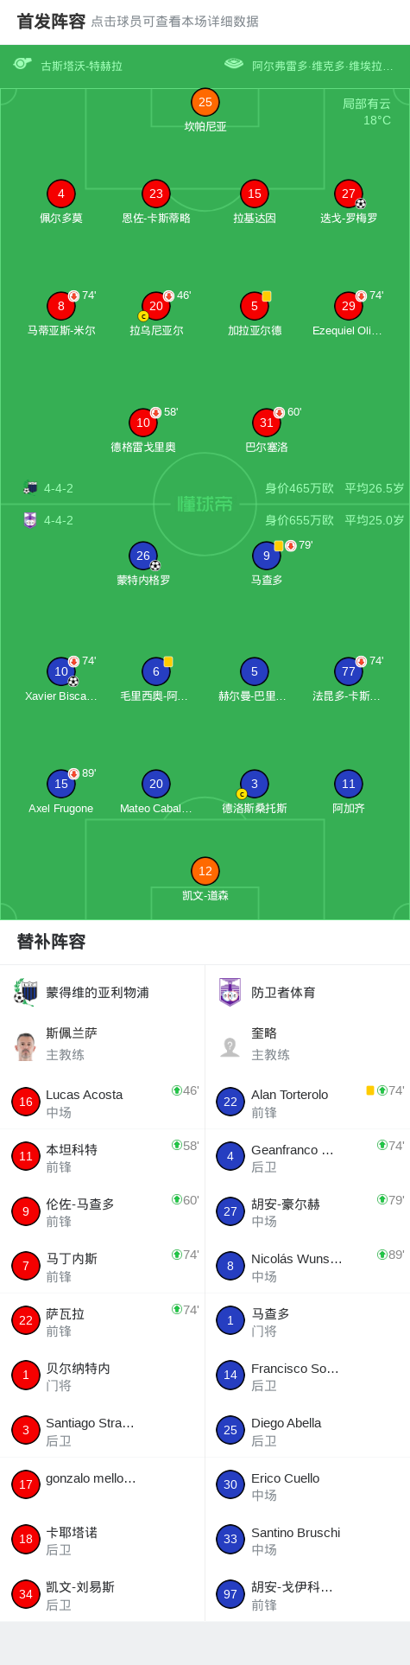410x1665 pixels.
Task: View coach 斯佩兰萨 profile photo
Action: tap(25, 1045)
